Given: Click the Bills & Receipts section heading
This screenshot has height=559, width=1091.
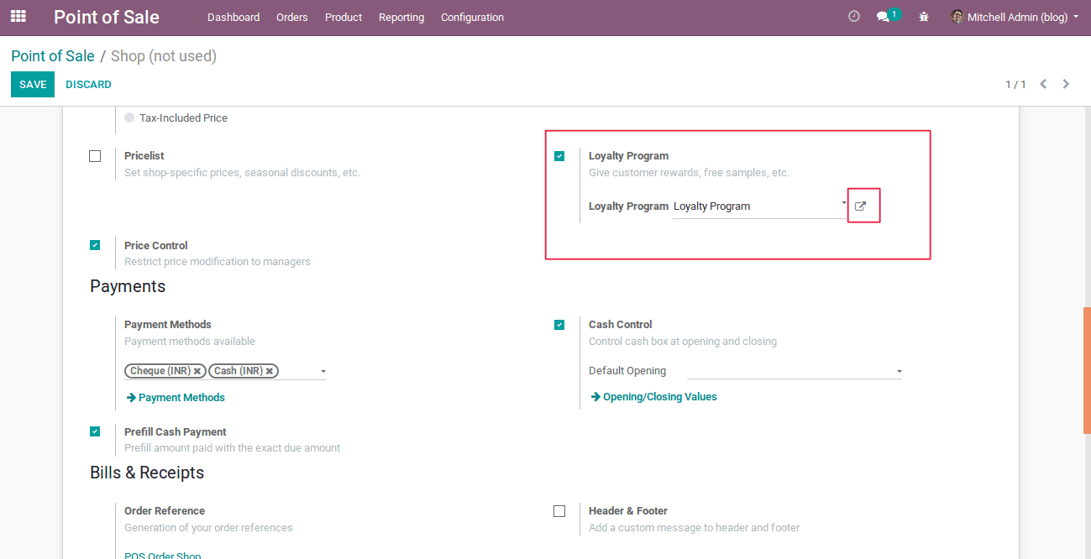Looking at the screenshot, I should tap(147, 473).
